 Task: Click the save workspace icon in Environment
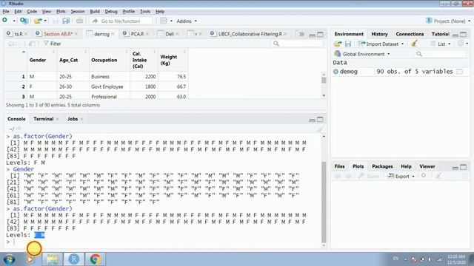pos(348,44)
